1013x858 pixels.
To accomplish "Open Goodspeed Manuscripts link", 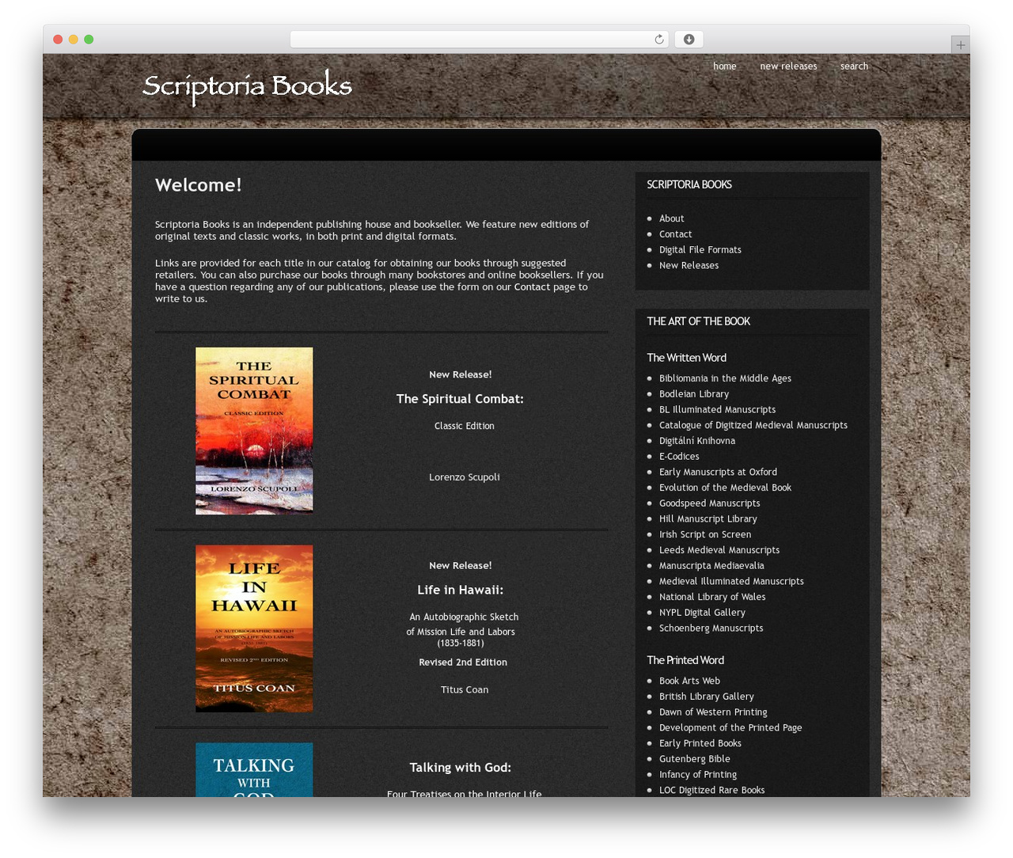I will [709, 503].
